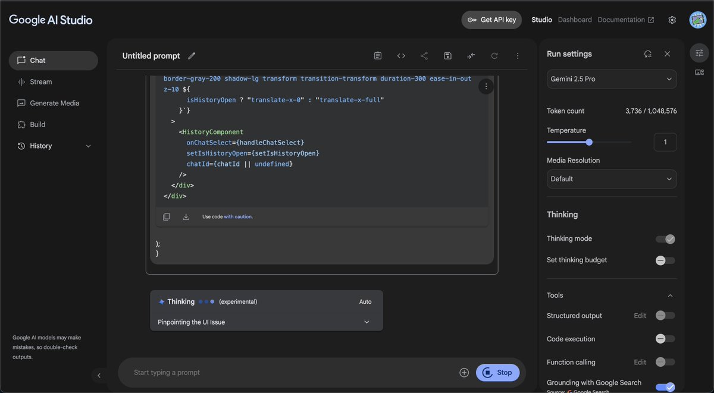This screenshot has width=714, height=393.
Task: Select Chat in the sidebar
Action: [x=53, y=61]
